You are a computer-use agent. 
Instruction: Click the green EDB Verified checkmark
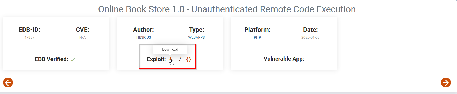click(x=73, y=59)
